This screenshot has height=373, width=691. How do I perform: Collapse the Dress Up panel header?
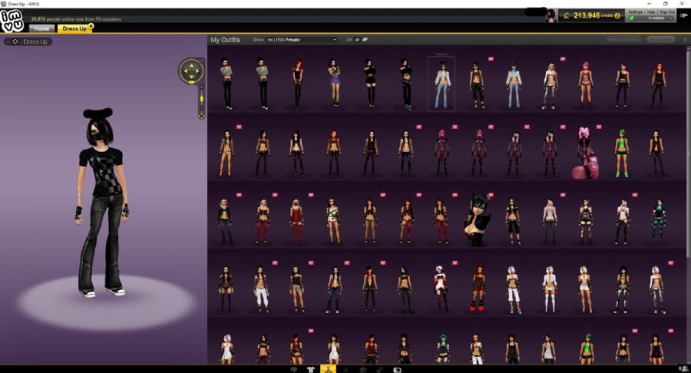(x=8, y=41)
